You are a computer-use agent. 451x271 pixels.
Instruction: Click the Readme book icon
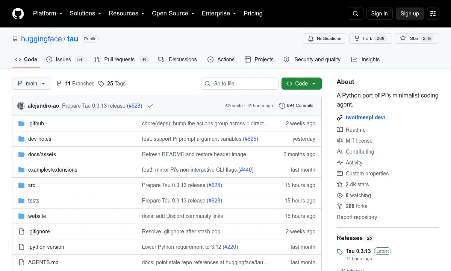point(340,130)
